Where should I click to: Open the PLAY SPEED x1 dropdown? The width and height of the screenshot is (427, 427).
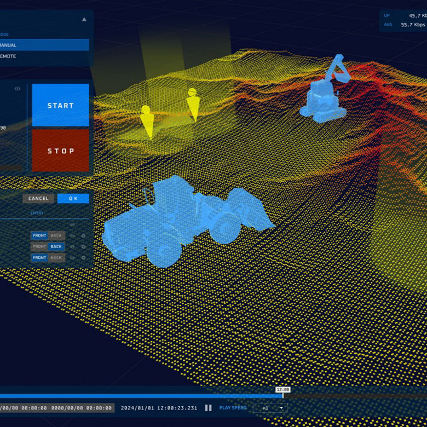pyautogui.click(x=270, y=408)
